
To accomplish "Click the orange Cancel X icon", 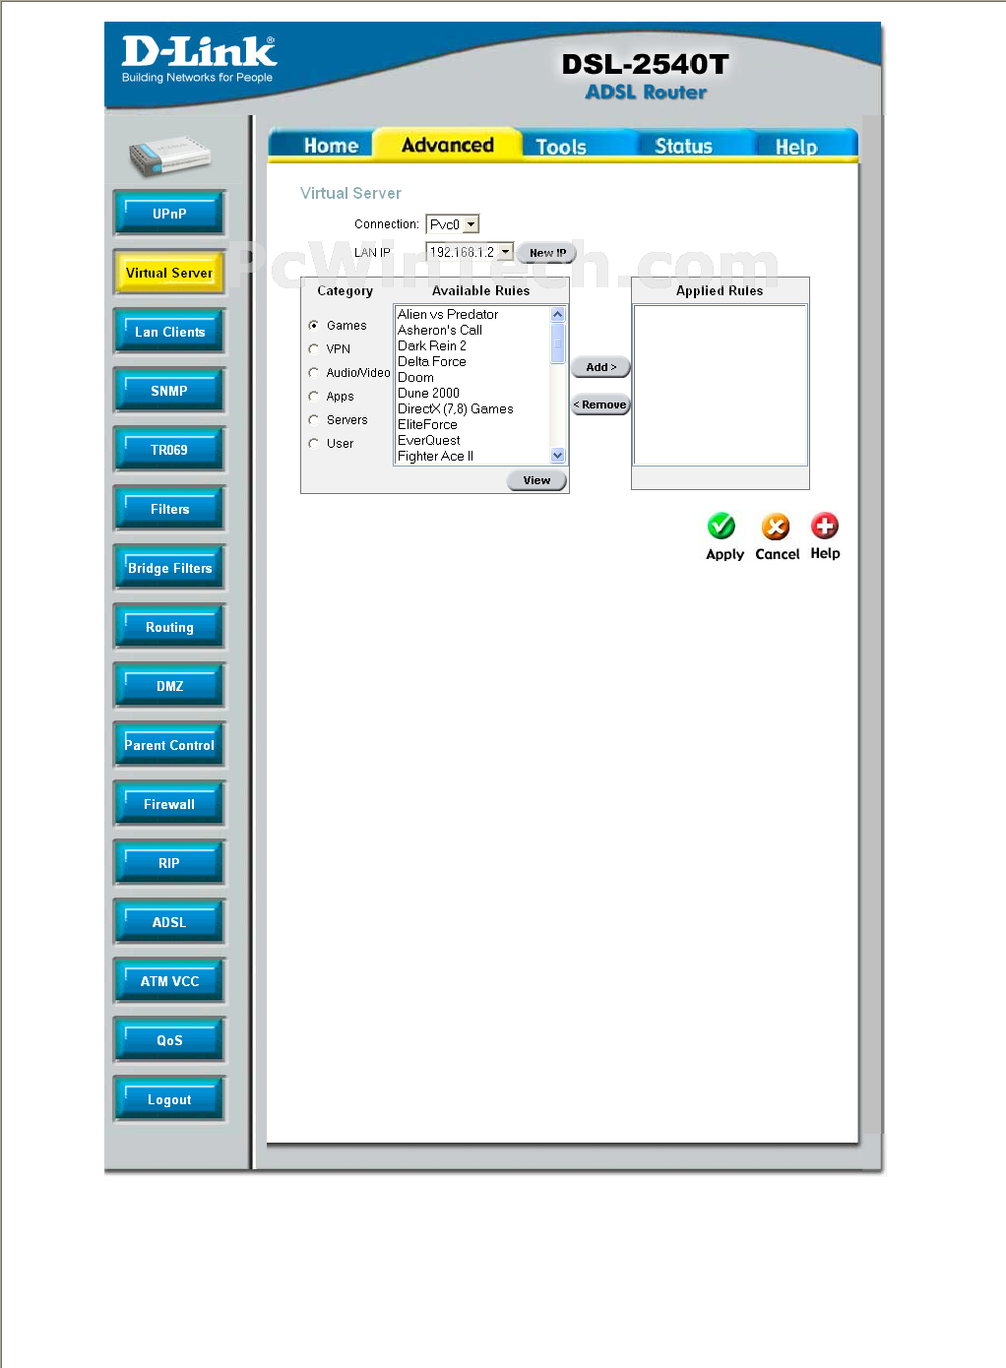I will pyautogui.click(x=776, y=527).
